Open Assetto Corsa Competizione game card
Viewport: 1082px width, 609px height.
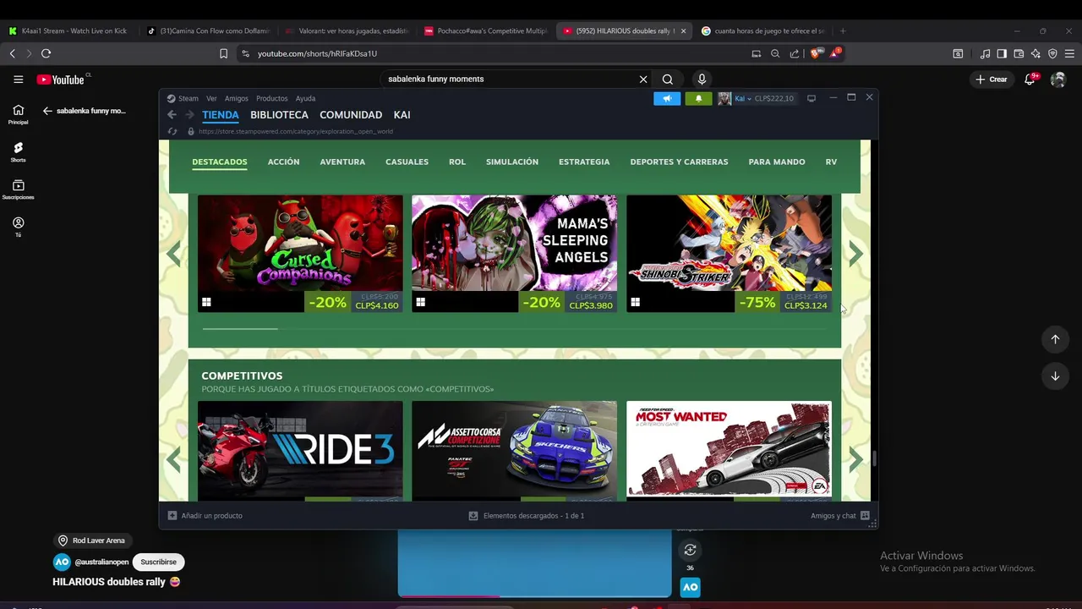tap(514, 450)
